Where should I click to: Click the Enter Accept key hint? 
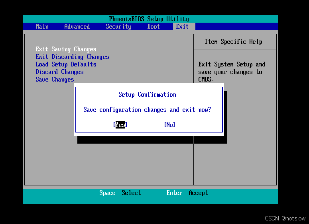[x=187, y=193]
